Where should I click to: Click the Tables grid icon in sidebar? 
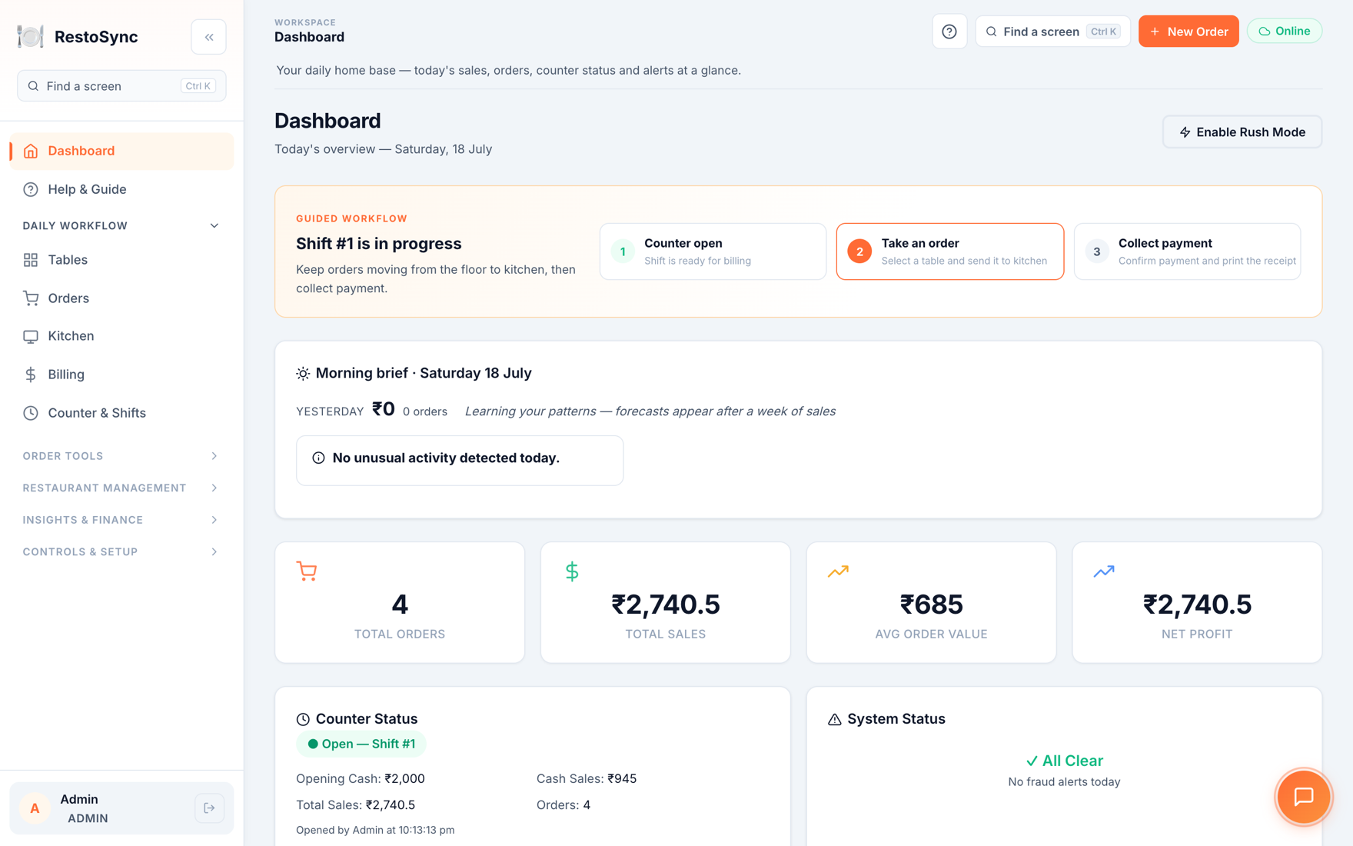click(31, 260)
